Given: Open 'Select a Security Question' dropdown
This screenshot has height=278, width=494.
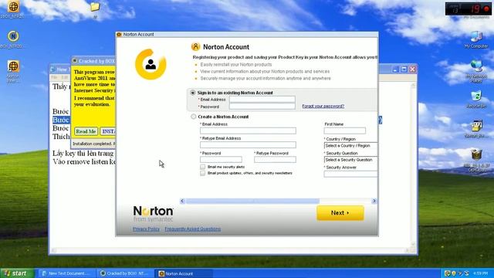Looking at the screenshot, I should [350, 160].
